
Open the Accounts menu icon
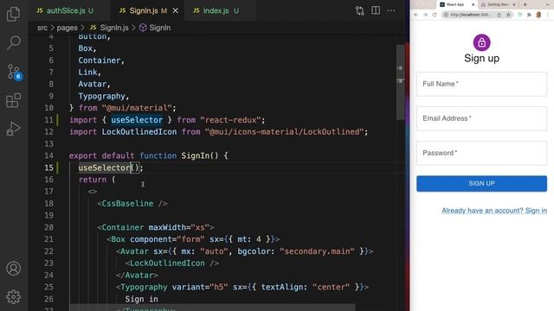tap(14, 269)
